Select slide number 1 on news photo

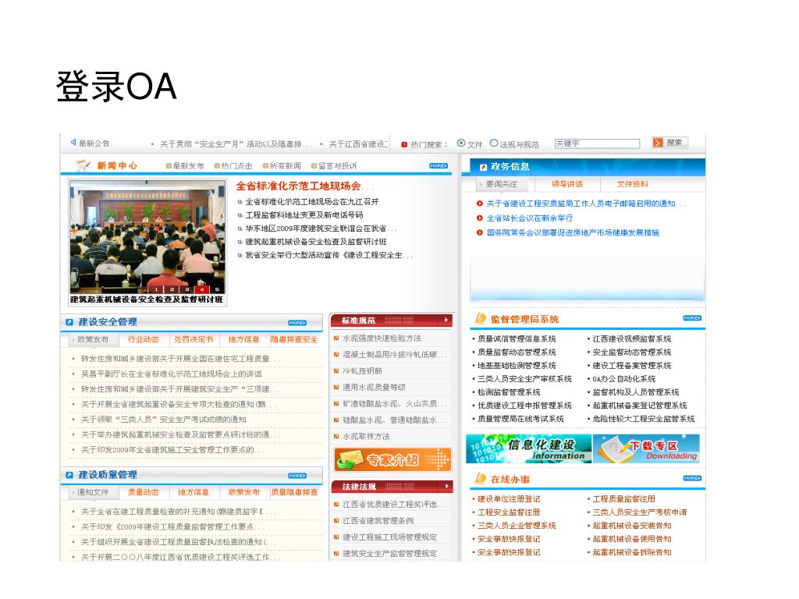coord(156,289)
